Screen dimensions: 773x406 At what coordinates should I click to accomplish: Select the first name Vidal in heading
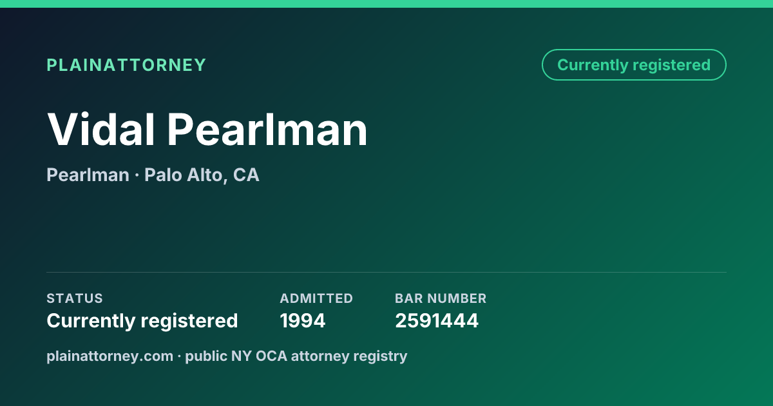[x=101, y=130]
